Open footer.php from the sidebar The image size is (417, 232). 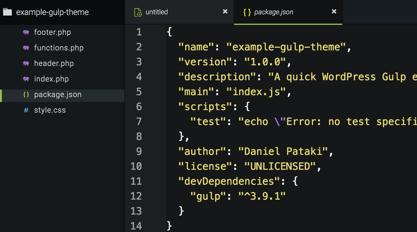(52, 32)
